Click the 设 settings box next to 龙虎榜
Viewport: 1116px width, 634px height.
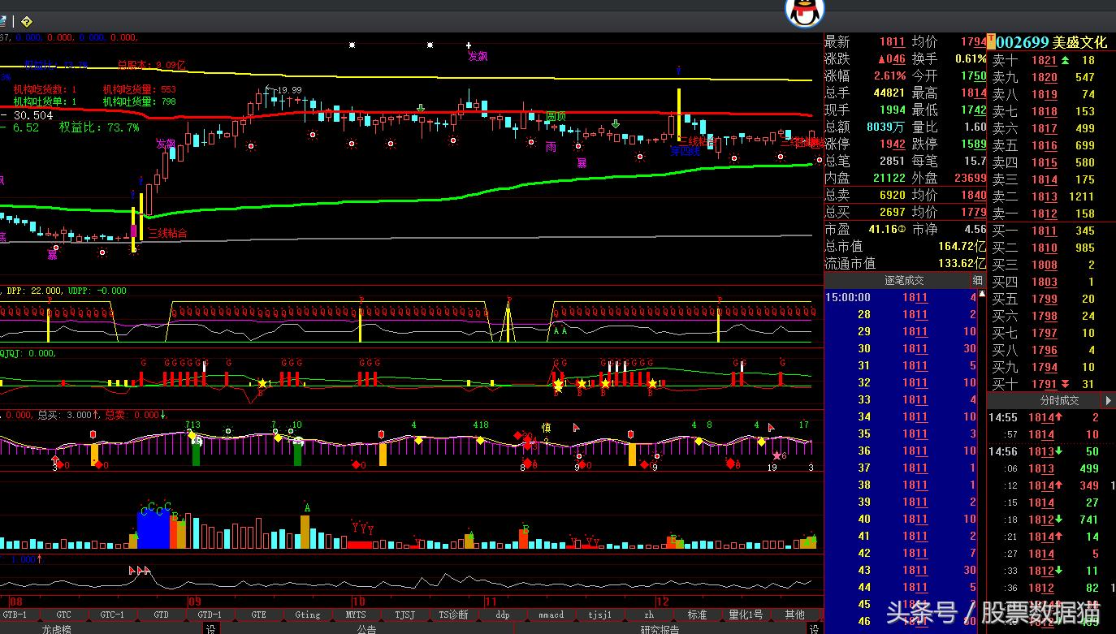(x=210, y=628)
